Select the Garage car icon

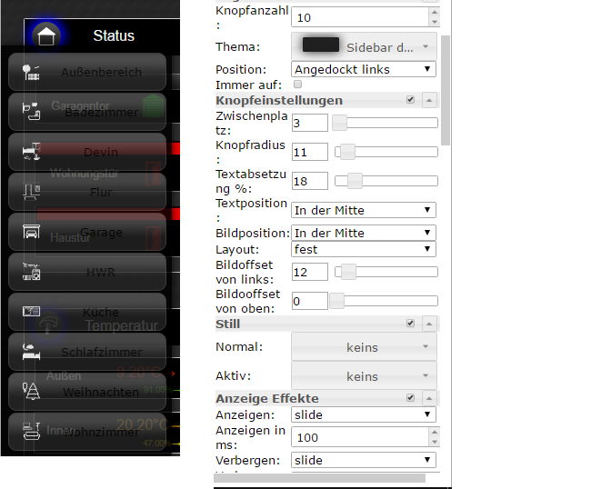[31, 232]
